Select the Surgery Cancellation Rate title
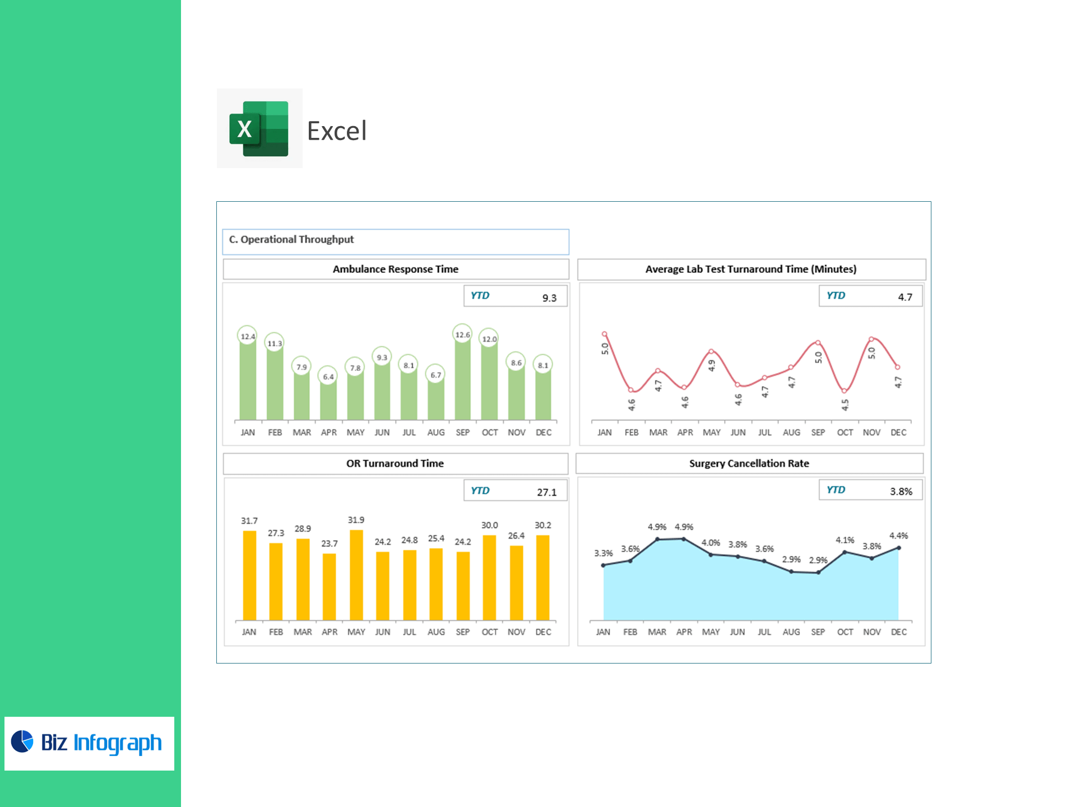The image size is (1076, 807). coord(749,463)
